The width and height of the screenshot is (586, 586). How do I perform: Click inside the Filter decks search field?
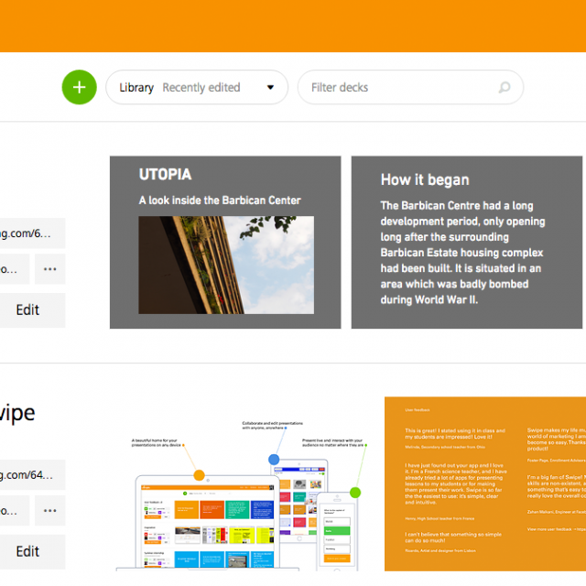point(398,88)
